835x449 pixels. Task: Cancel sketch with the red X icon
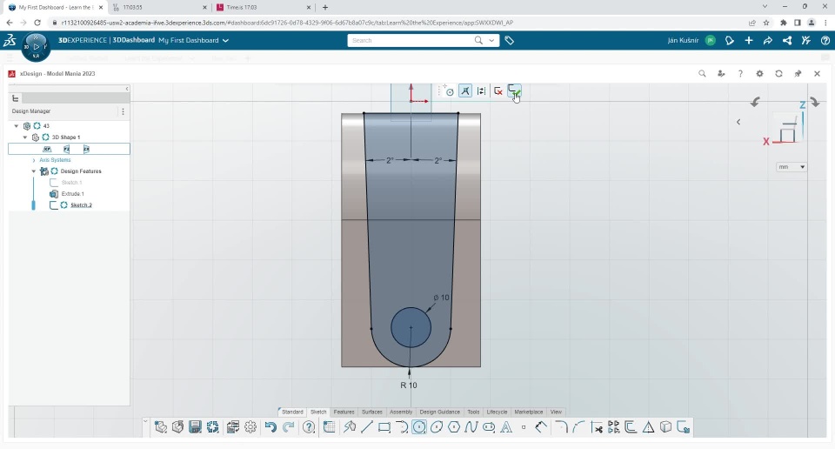tap(498, 91)
